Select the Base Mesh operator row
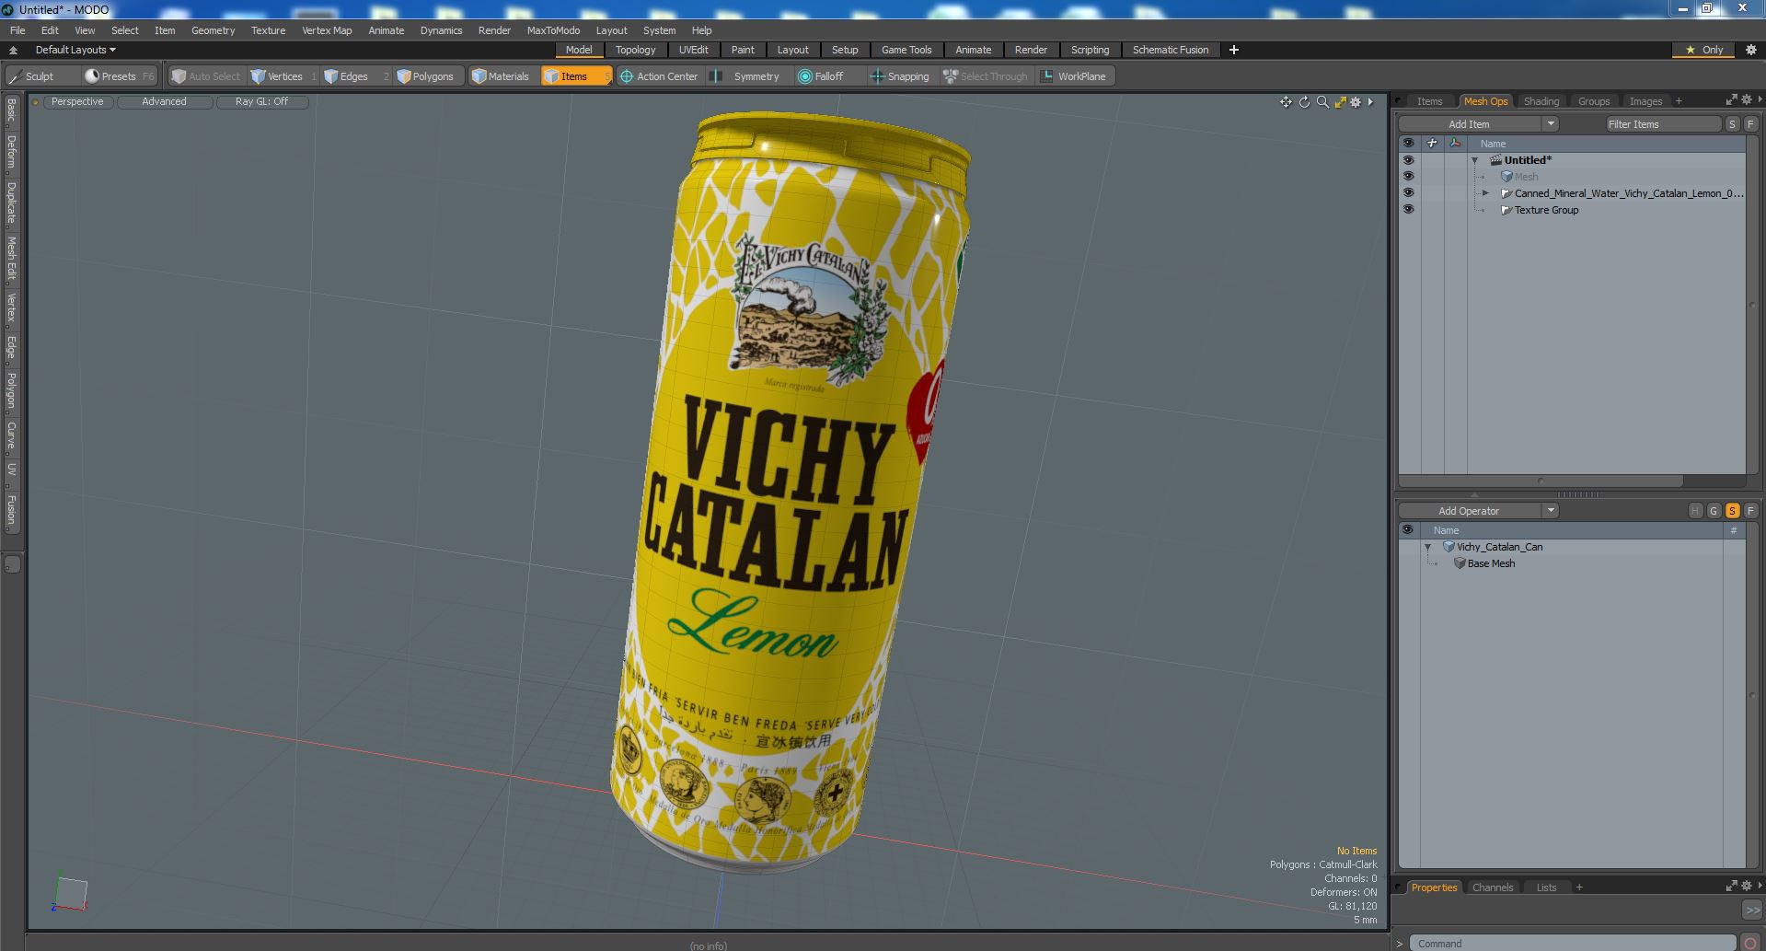 (x=1572, y=563)
